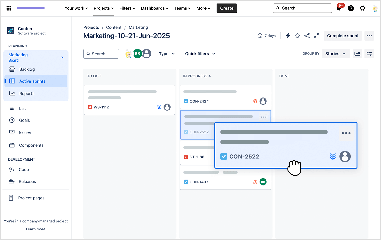Open ellipsis menu on dragged CON-2522 card
The image size is (381, 240).
(x=346, y=133)
